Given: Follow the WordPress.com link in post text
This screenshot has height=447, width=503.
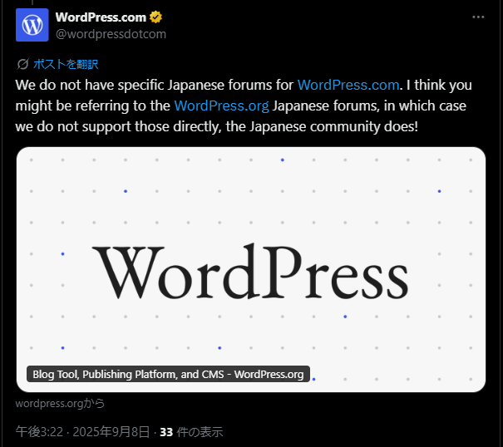Looking at the screenshot, I should (348, 85).
